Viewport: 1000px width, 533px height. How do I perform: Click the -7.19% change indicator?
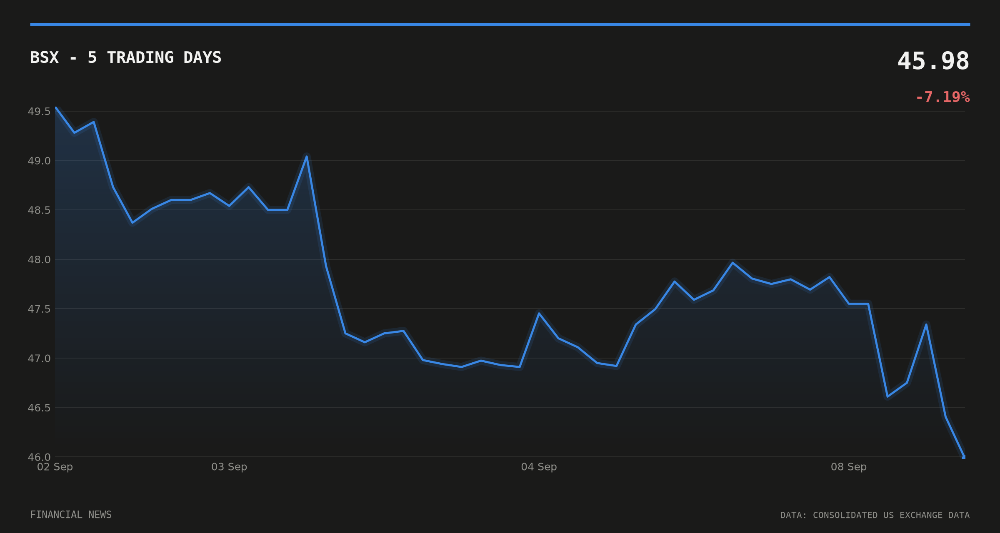coord(942,97)
